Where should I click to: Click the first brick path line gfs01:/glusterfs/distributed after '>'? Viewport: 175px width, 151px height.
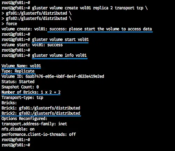click(x=36, y=13)
